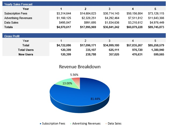Select Gross Profit total $4,722,086

tap(64, 45)
